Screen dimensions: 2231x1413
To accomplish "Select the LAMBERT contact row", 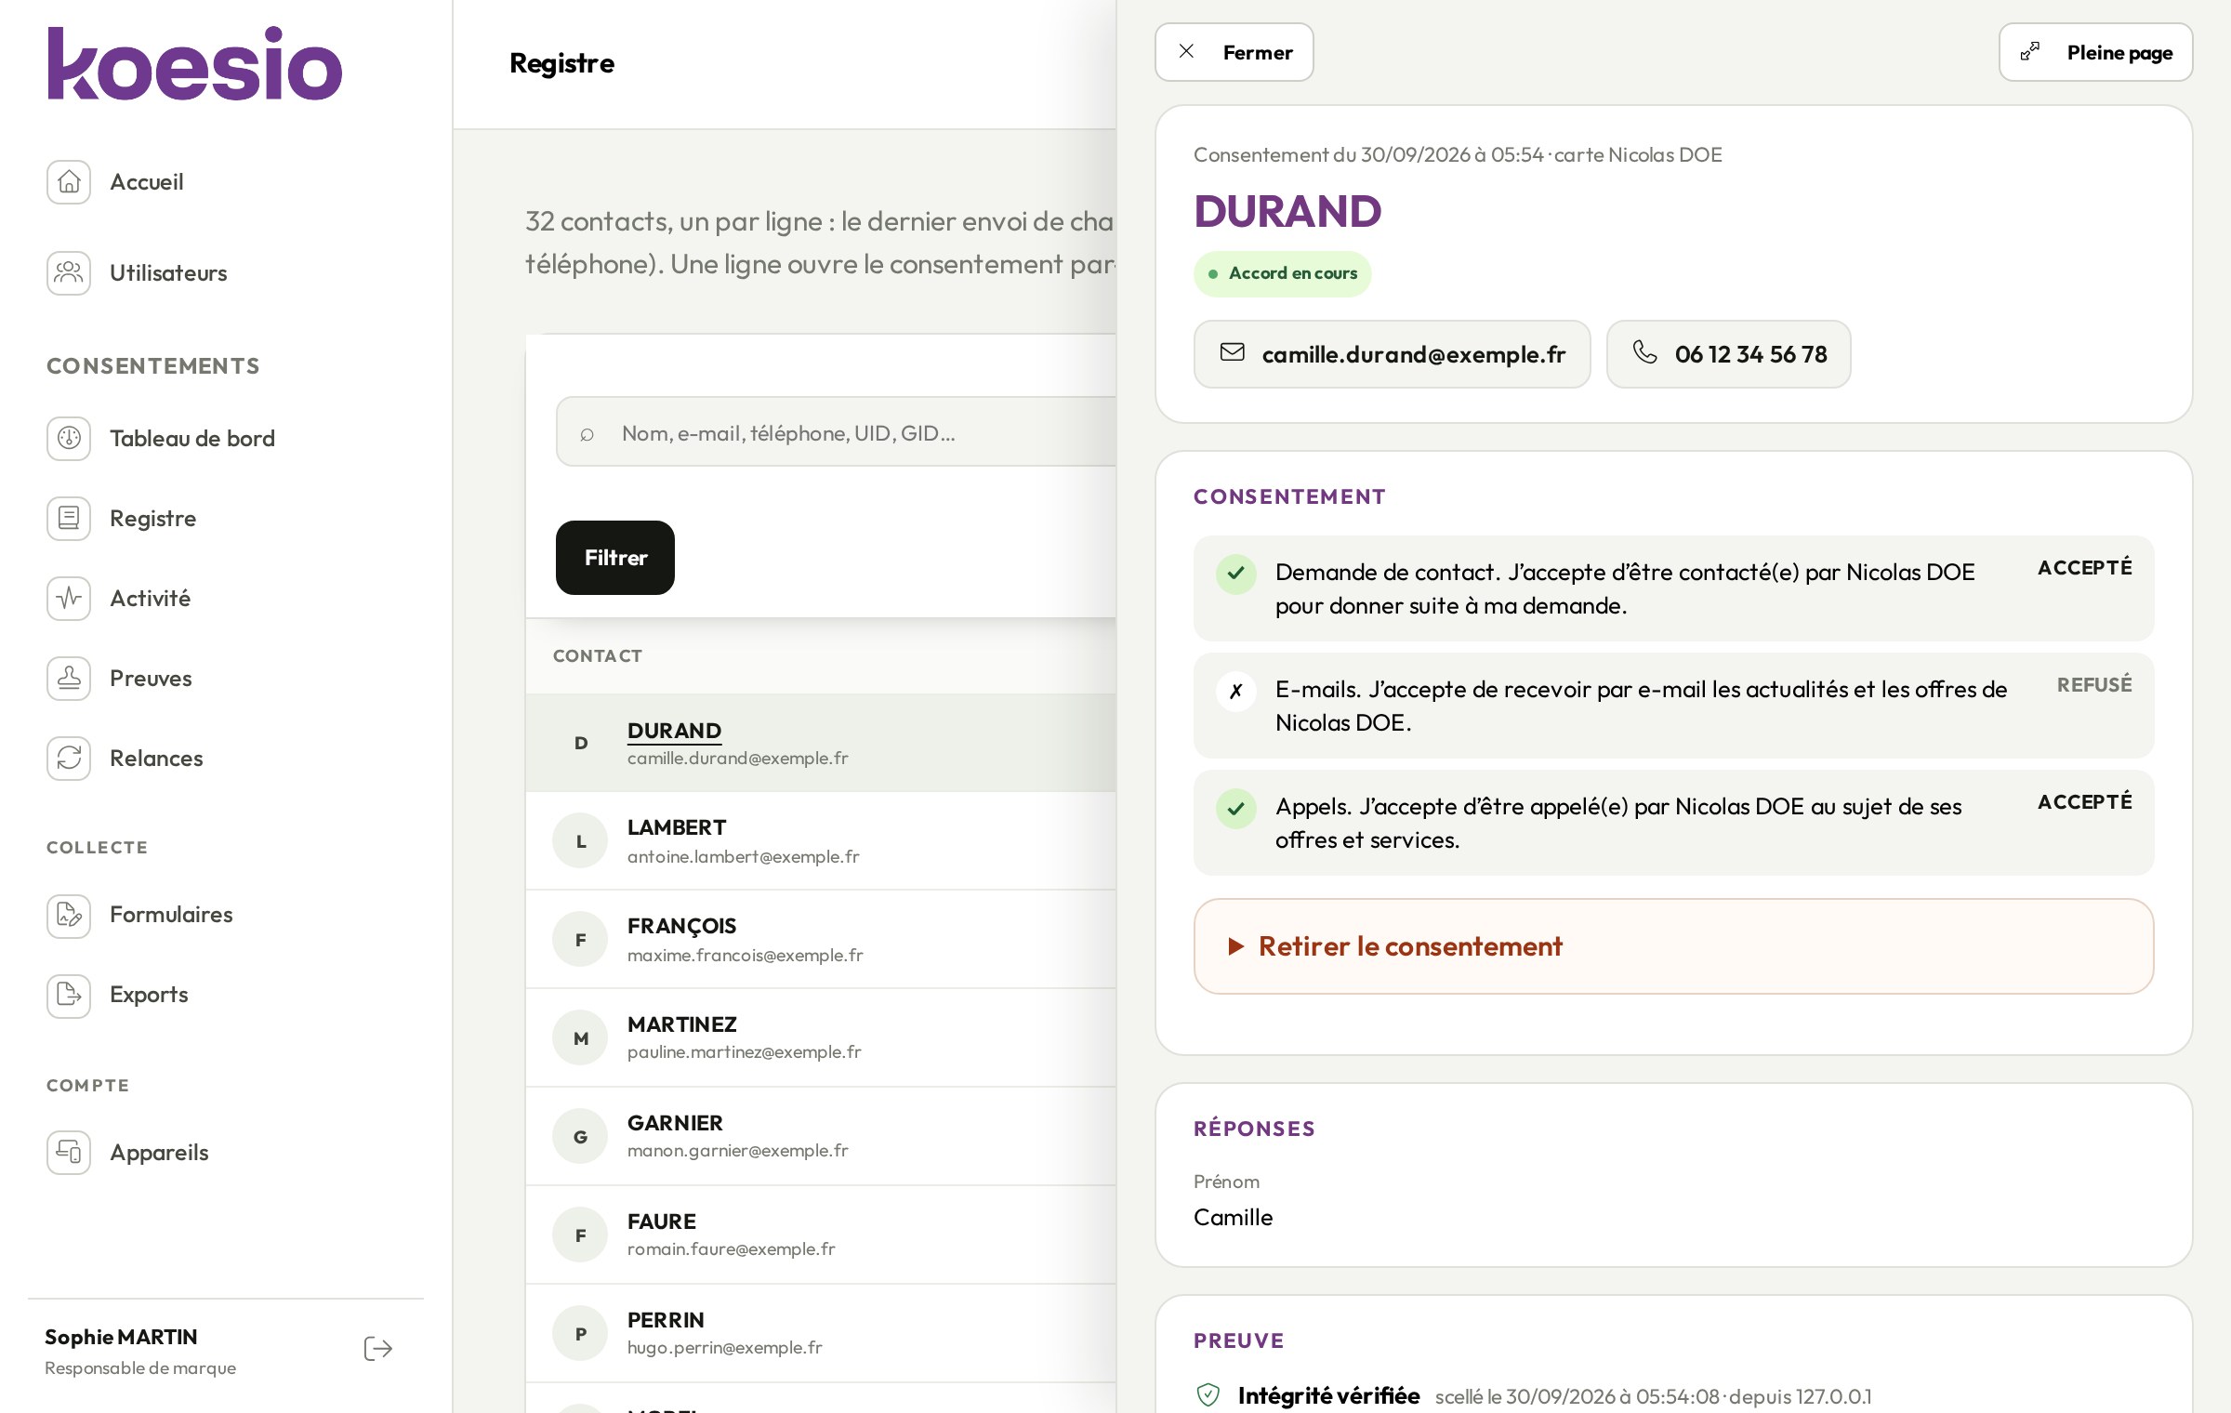I will tap(821, 841).
